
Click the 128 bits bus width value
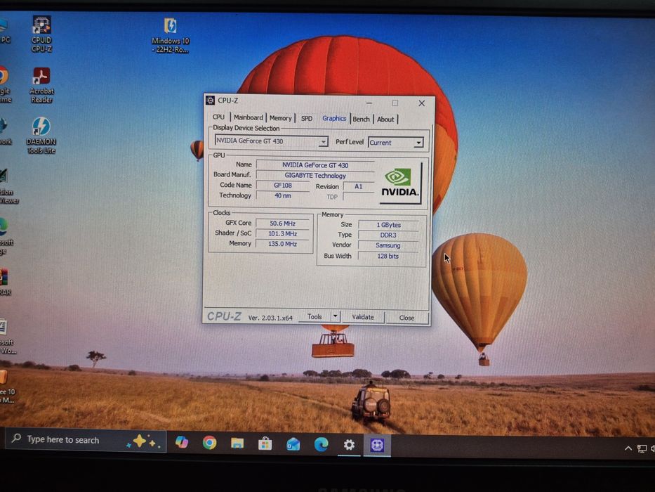click(x=388, y=256)
